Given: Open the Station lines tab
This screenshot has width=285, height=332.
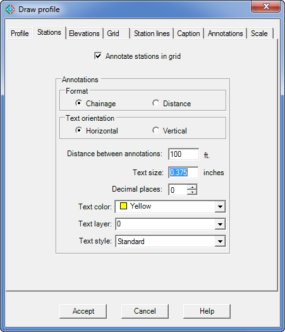Looking at the screenshot, I should 152,34.
